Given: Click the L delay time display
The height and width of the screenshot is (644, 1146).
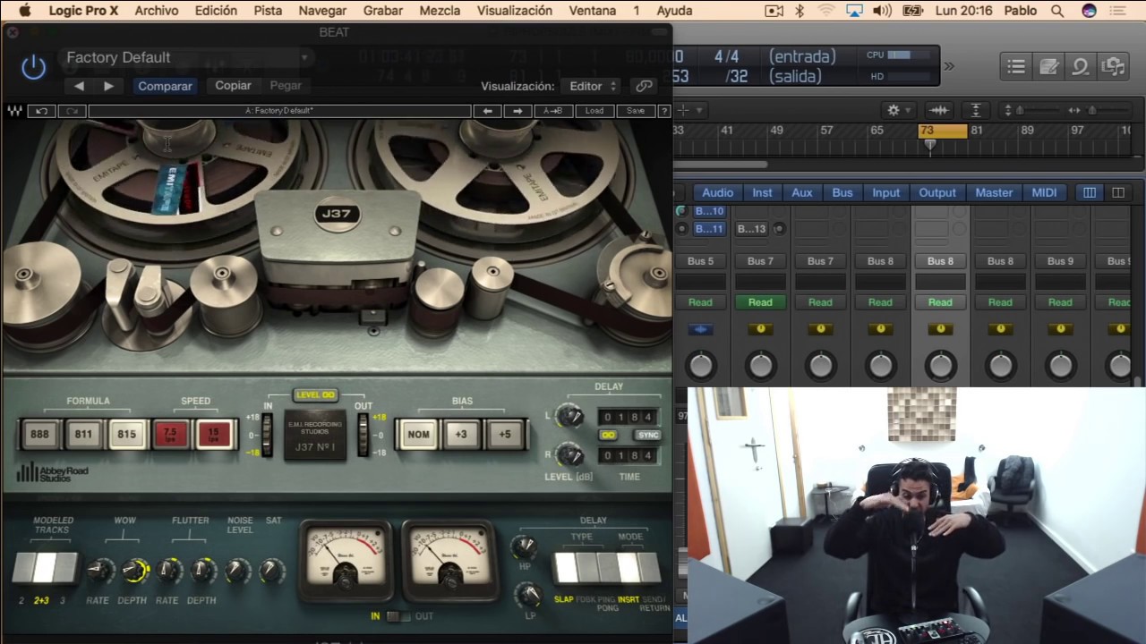Looking at the screenshot, I should click(629, 417).
